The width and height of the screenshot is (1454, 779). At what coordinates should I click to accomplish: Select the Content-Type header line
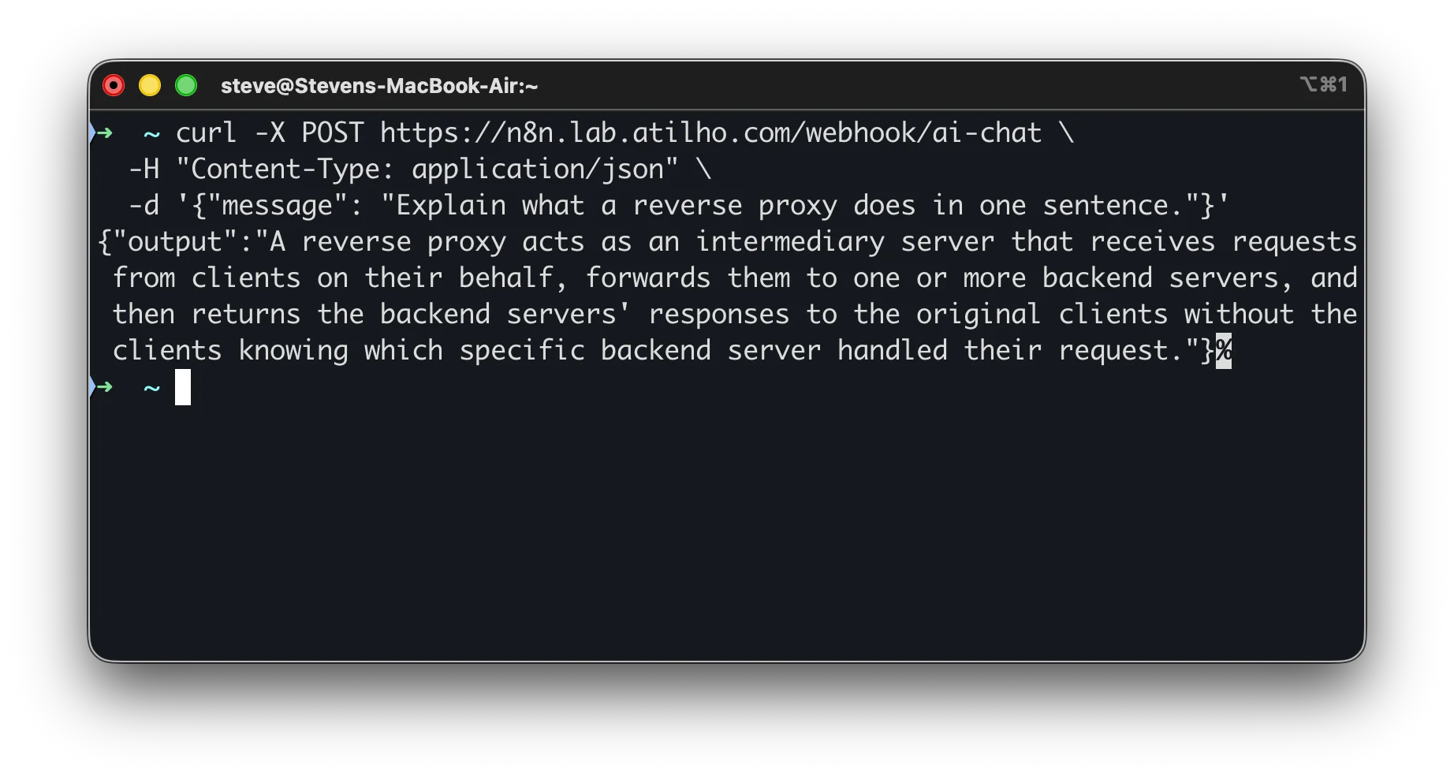(x=418, y=169)
